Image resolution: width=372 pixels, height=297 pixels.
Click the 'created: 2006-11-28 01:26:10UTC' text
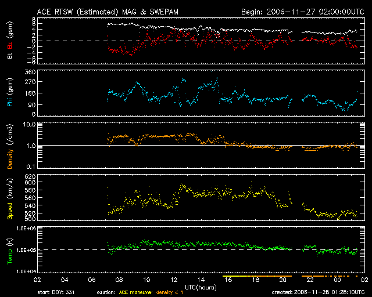pyautogui.click(x=318, y=292)
